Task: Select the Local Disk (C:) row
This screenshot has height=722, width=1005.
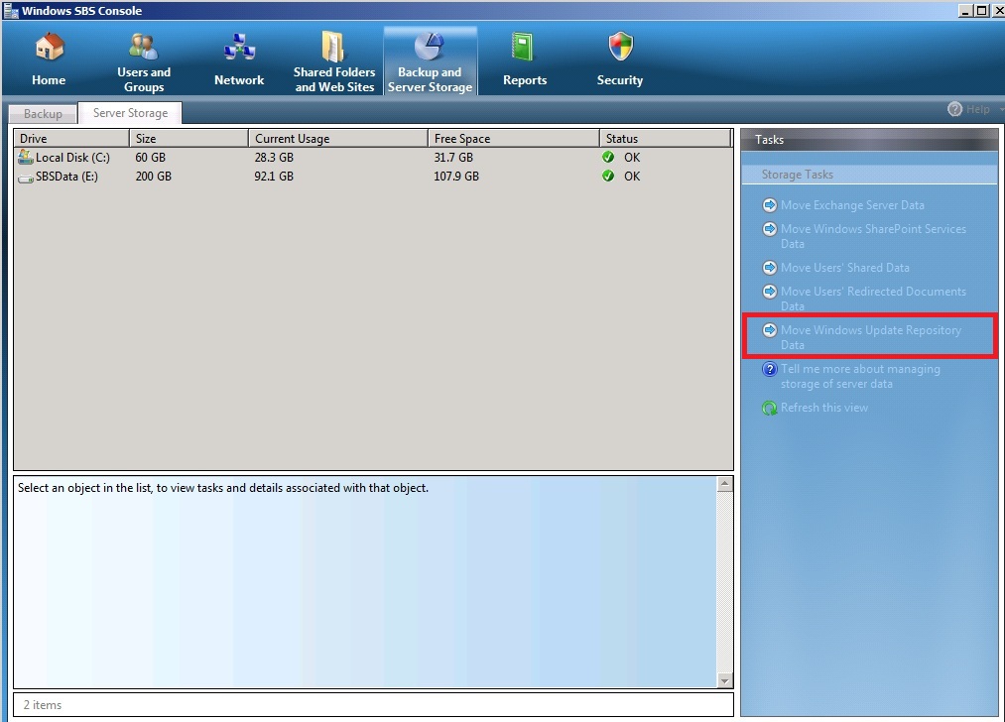Action: 373,157
